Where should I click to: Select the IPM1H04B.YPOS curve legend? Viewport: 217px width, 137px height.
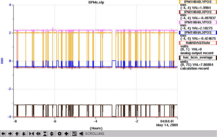[x=198, y=2]
